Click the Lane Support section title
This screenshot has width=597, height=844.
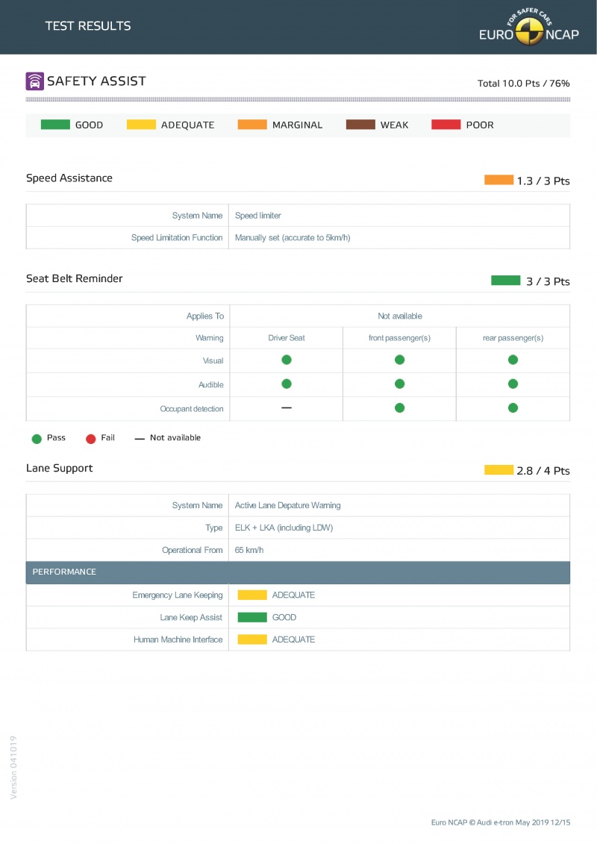59,469
